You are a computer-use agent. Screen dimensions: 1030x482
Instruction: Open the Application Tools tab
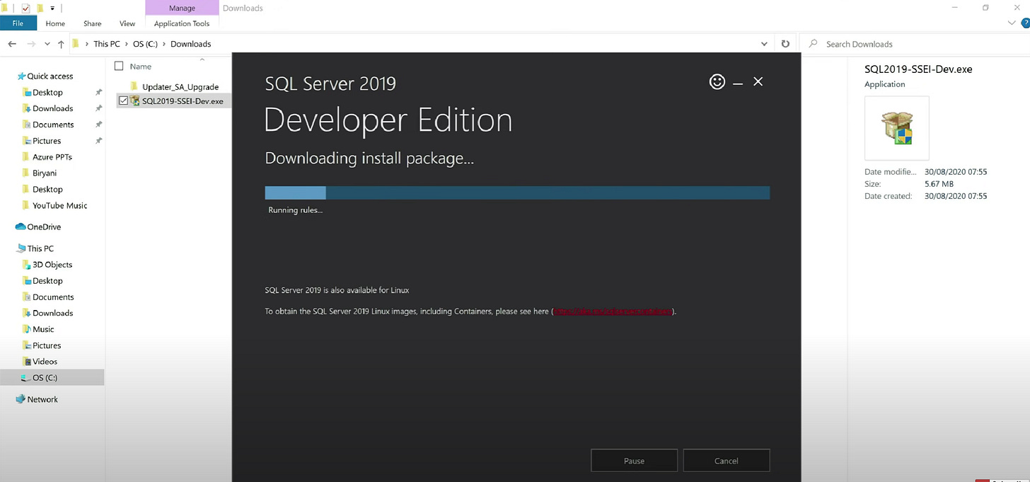pos(182,23)
